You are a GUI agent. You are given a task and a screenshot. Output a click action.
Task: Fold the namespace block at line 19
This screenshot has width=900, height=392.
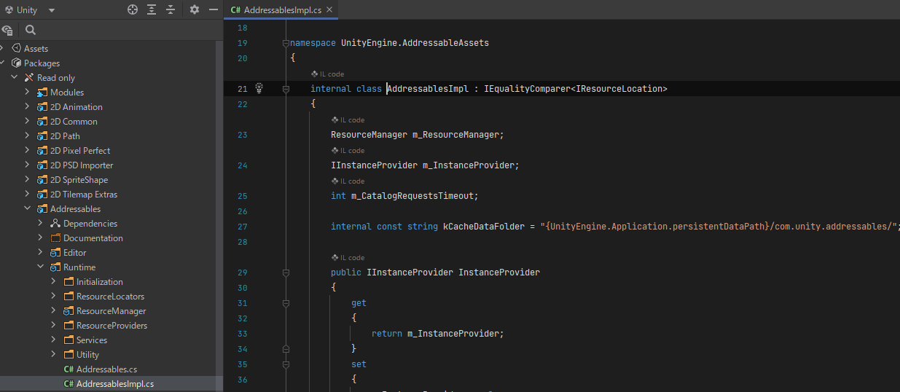[x=286, y=43]
